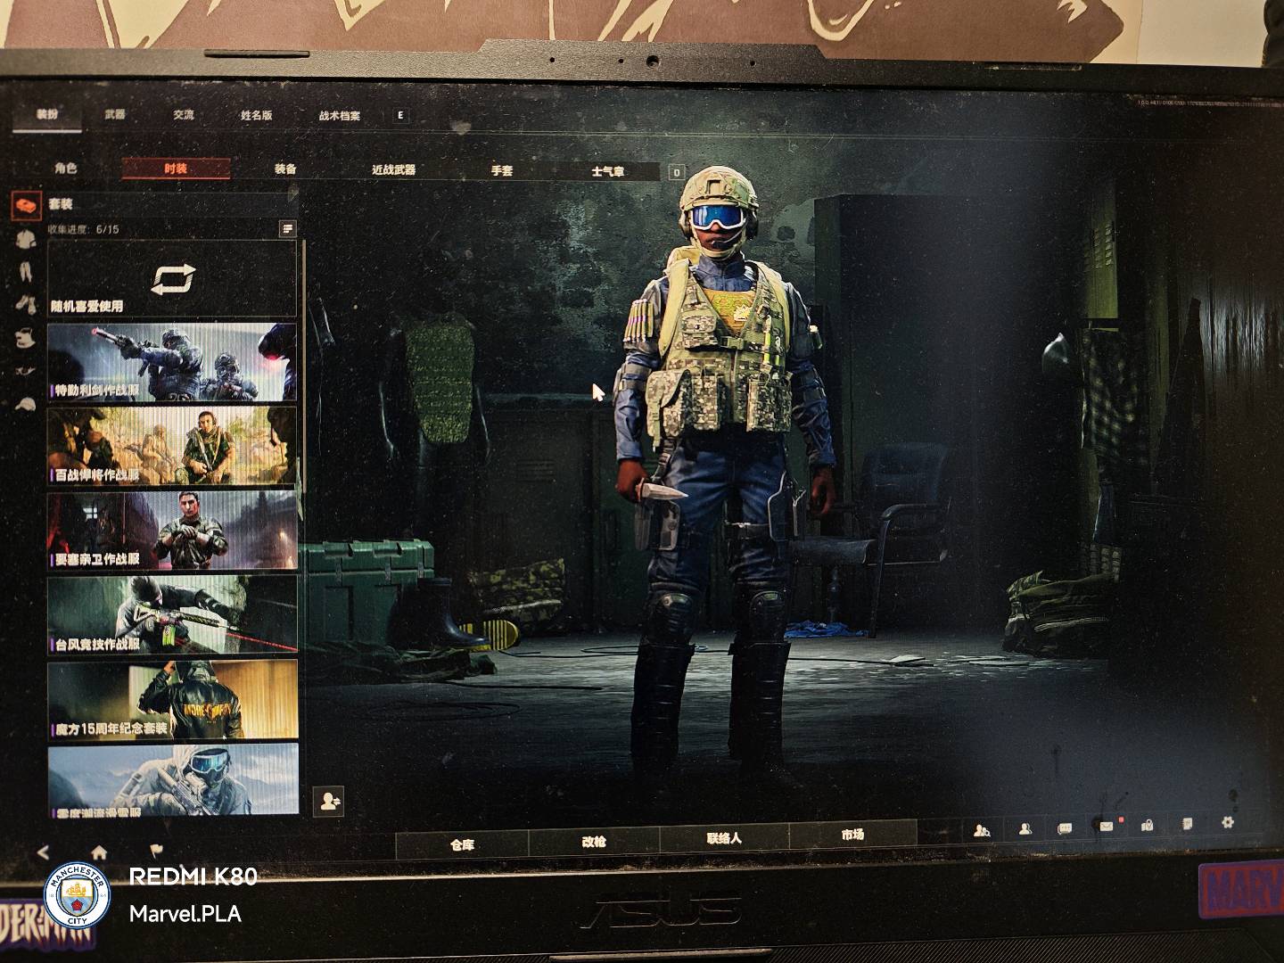Switch to the 武器 tab
Viewport: 1284px width, 963px height.
click(x=115, y=114)
